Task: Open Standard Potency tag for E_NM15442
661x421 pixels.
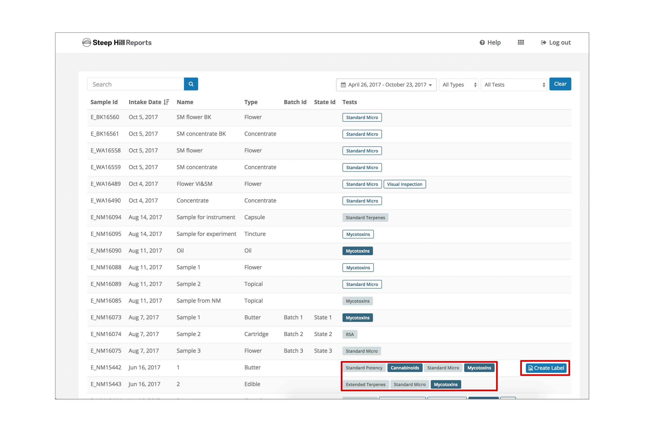Action: pos(364,368)
